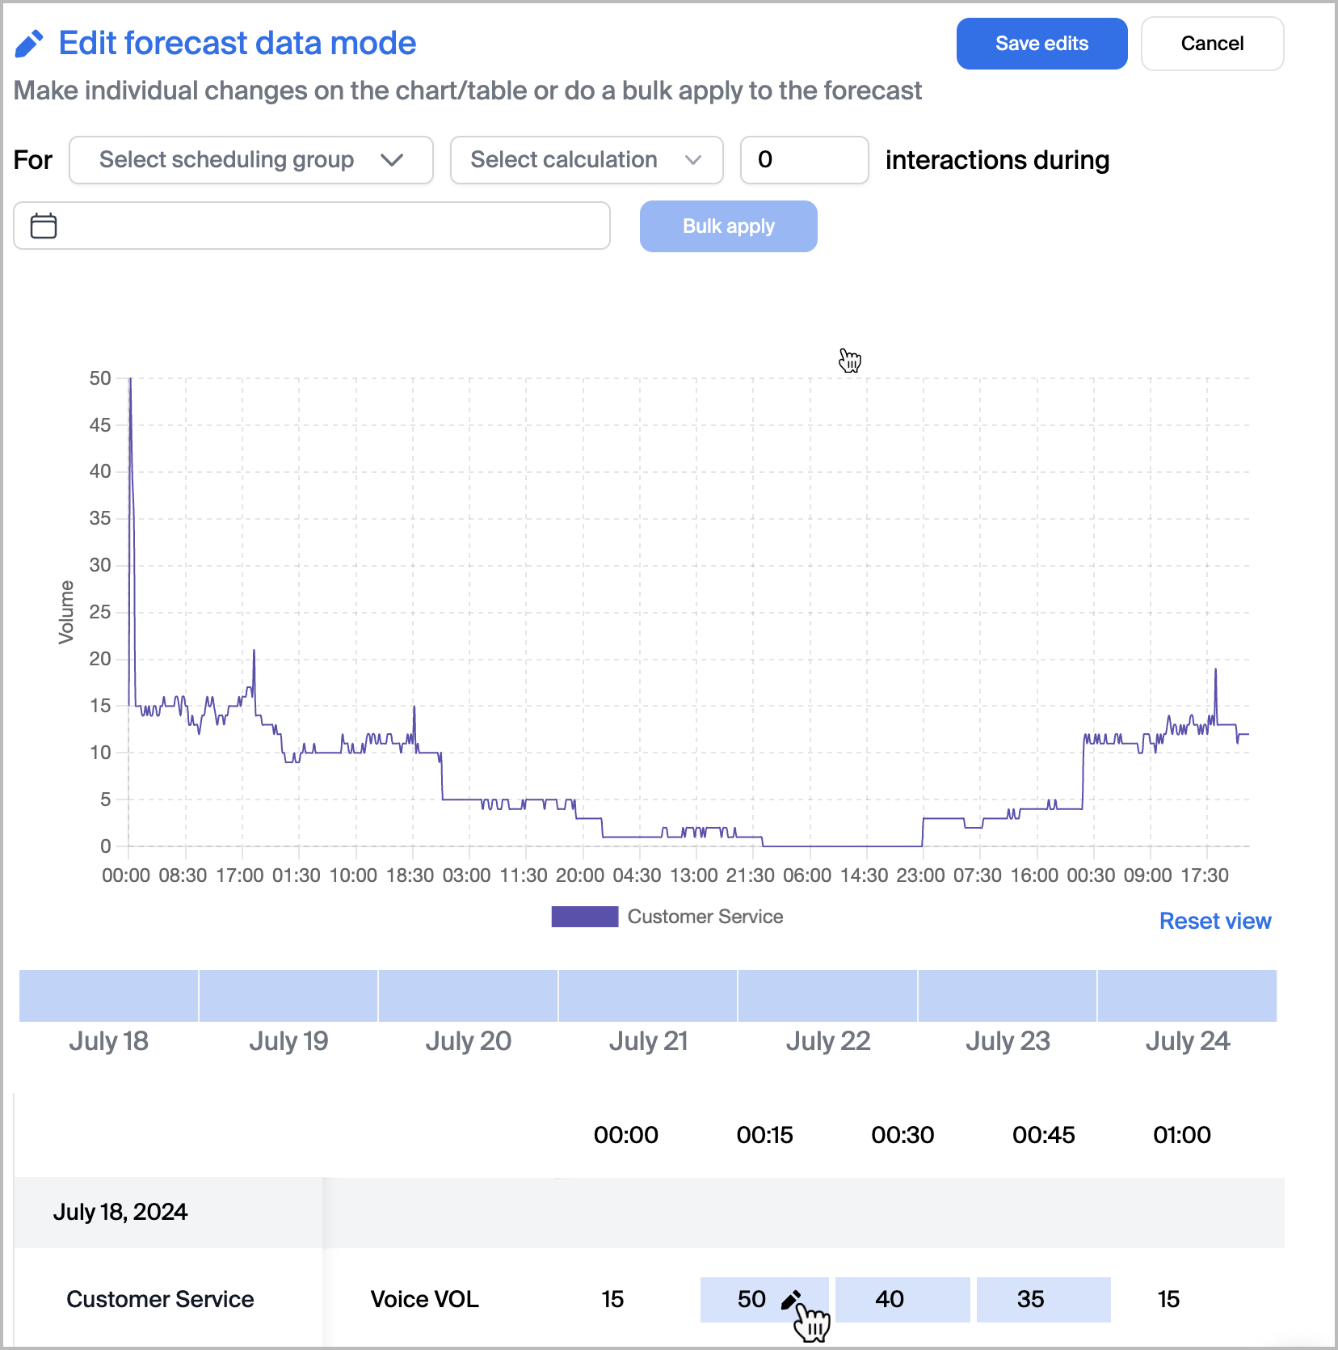Screen dimensions: 1338x1350
Task: Expand the Select calculation dropdown
Action: click(x=586, y=160)
